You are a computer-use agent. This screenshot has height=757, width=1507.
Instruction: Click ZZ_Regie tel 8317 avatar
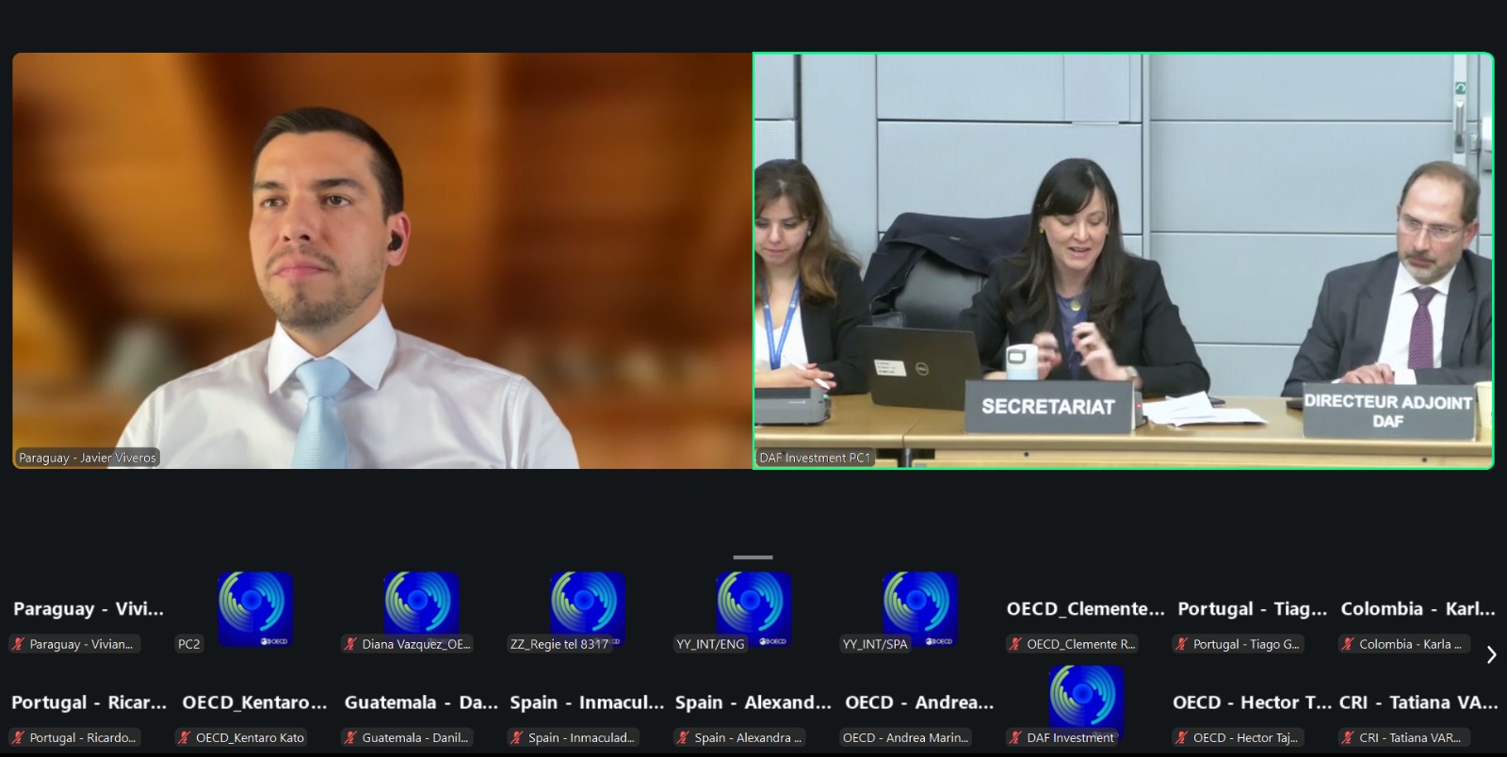pyautogui.click(x=588, y=607)
